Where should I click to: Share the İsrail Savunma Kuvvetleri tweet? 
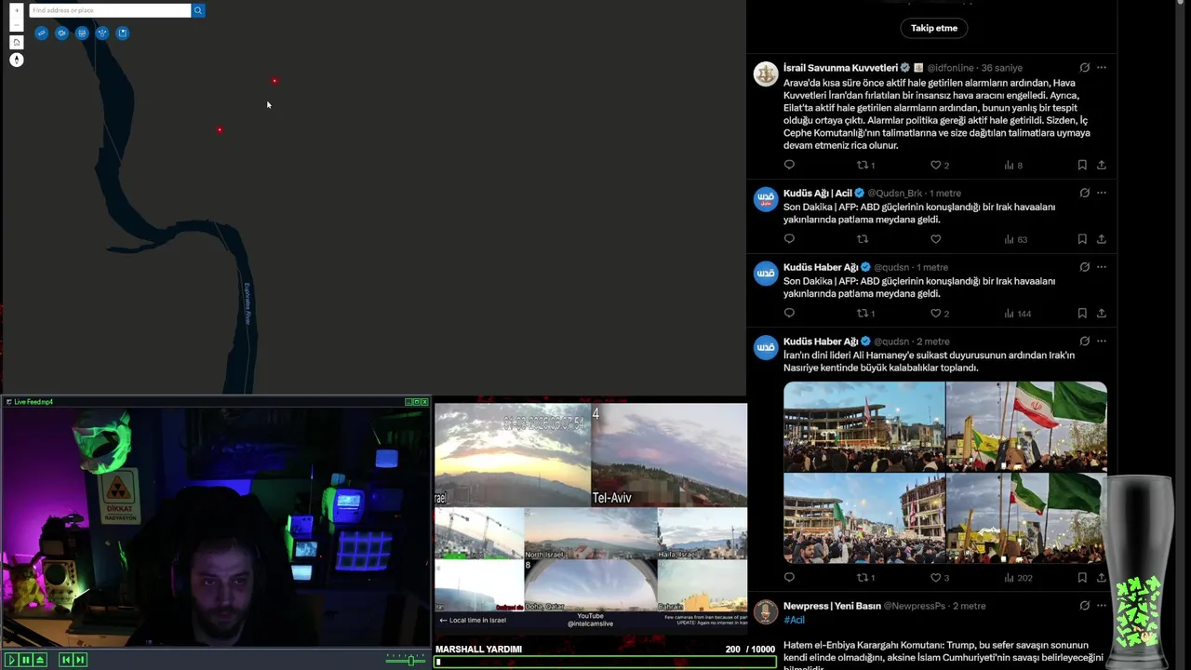coord(1102,165)
